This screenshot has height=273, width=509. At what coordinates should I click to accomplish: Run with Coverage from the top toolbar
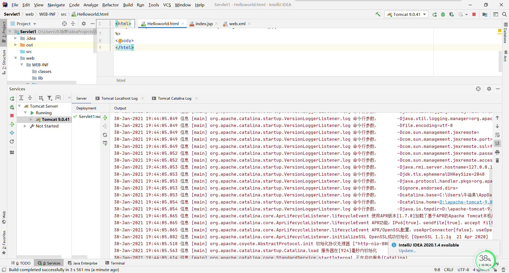[x=451, y=14]
